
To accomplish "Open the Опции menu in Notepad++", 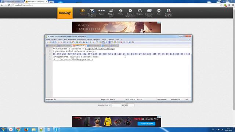I will click(x=90, y=40).
